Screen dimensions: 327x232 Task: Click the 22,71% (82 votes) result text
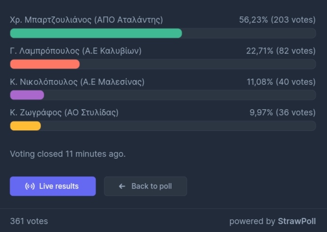point(281,51)
